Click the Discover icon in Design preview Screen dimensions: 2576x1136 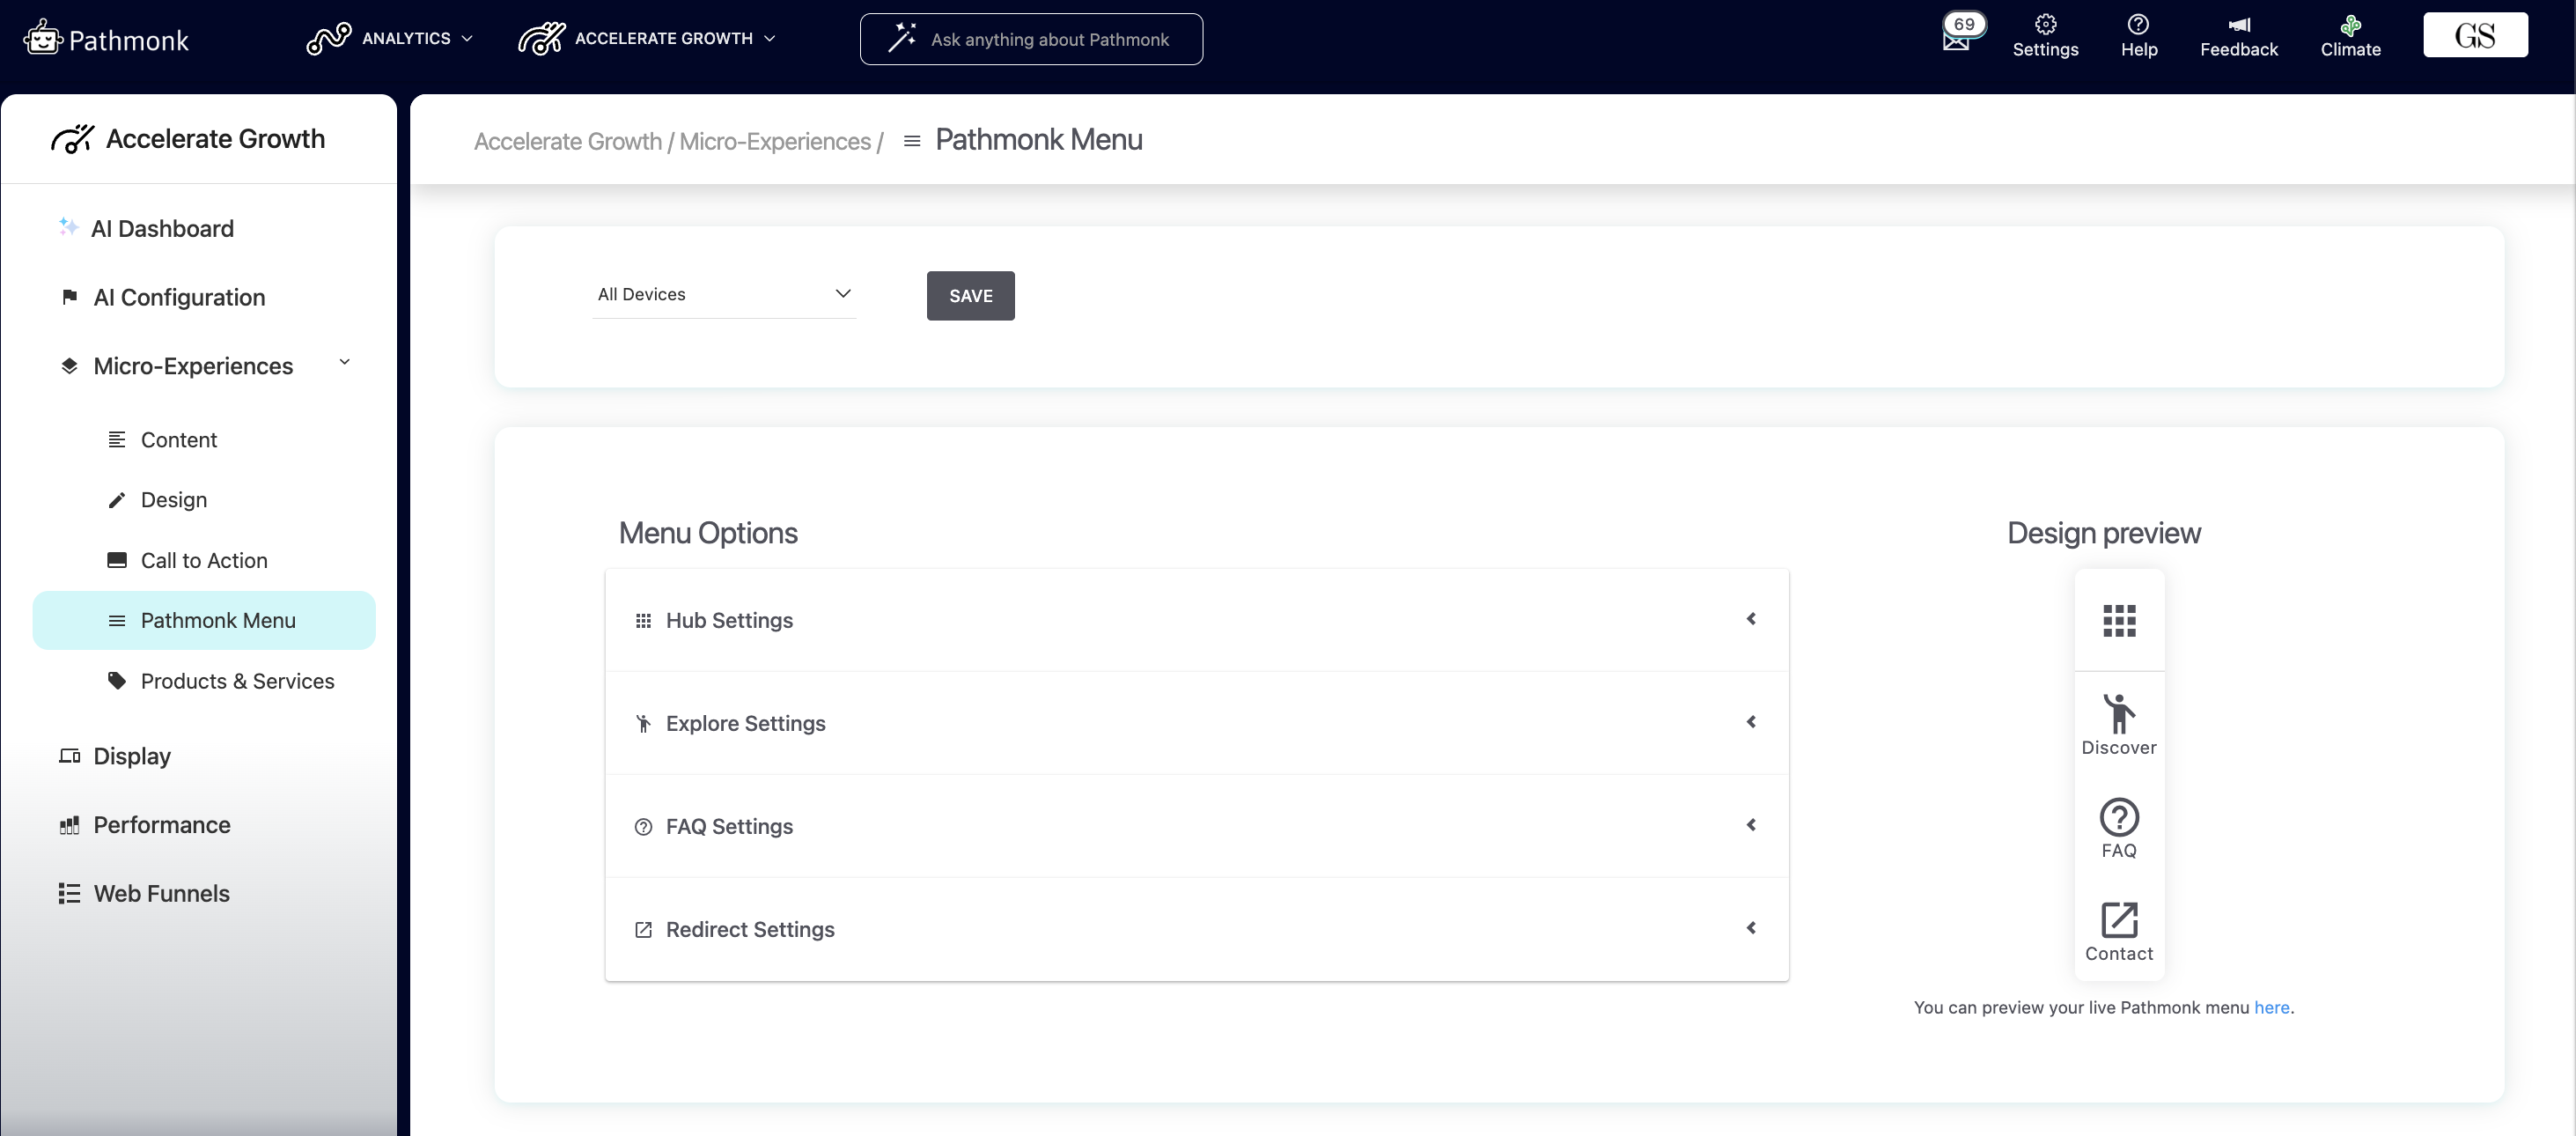click(2119, 713)
